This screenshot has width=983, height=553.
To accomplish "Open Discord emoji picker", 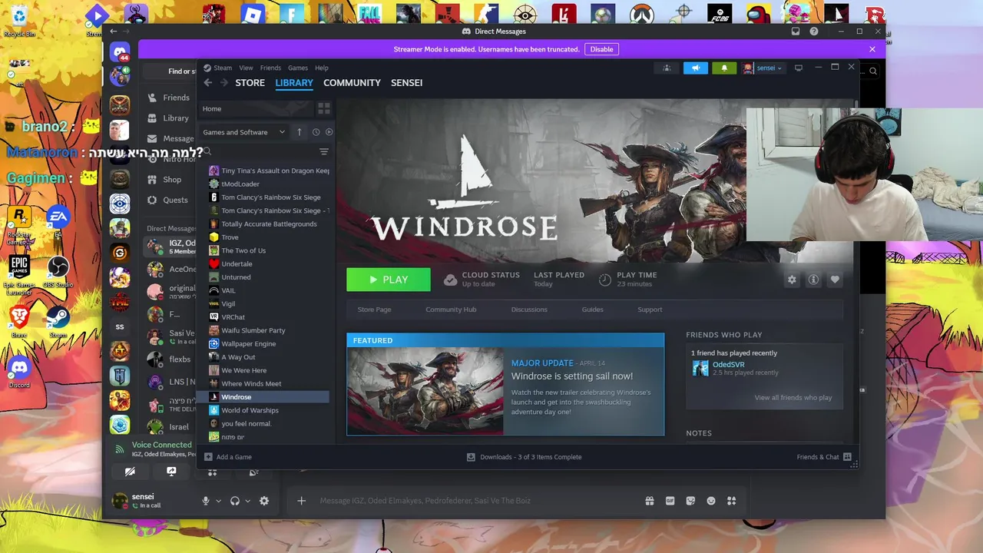I will point(711,501).
